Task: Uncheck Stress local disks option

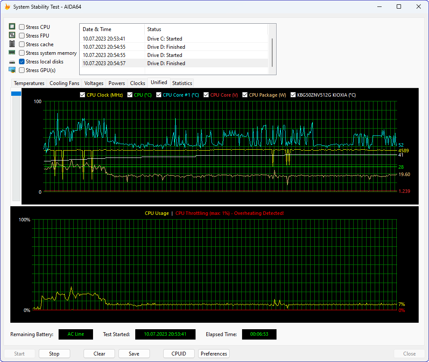Action: [x=22, y=62]
